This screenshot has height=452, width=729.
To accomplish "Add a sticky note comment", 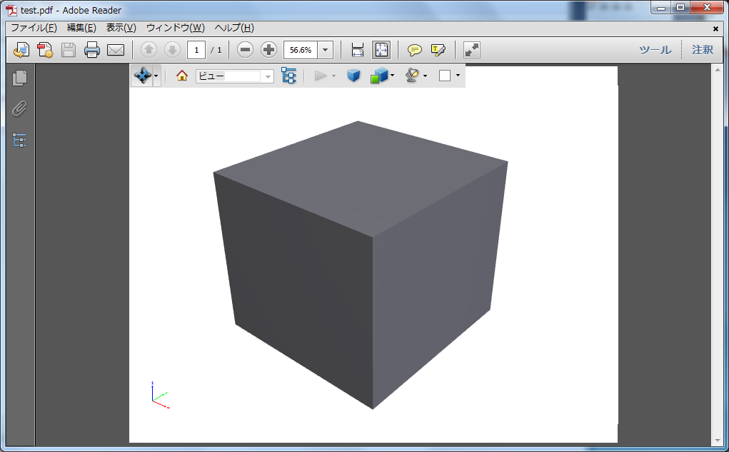I will point(414,50).
